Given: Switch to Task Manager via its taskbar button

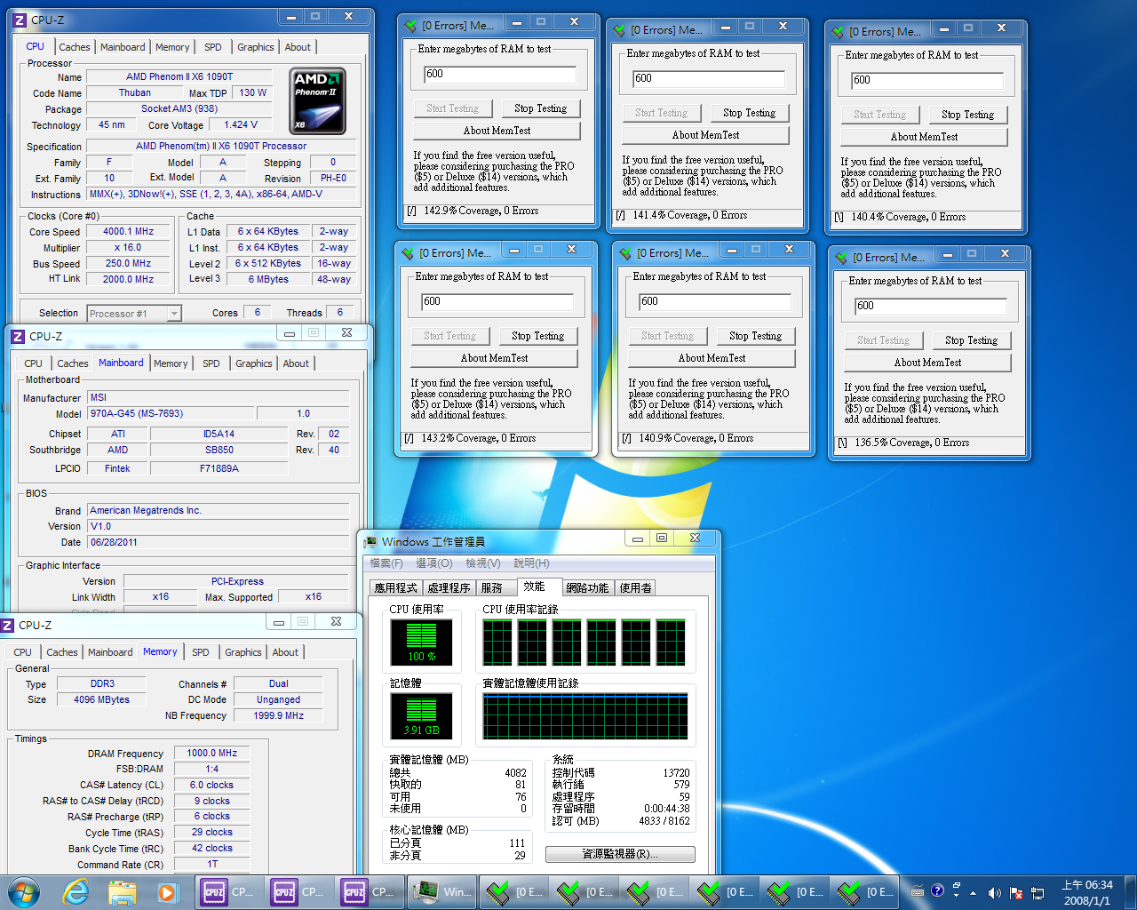Looking at the screenshot, I should coord(443,891).
